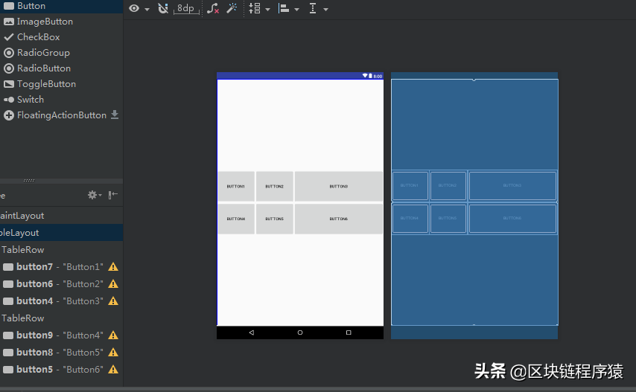636x392 pixels.
Task: Click warning icon beside button6
Action: coord(113,284)
